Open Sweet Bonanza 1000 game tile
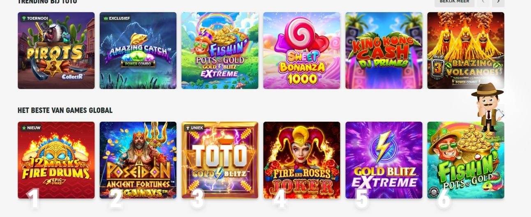 pos(302,51)
